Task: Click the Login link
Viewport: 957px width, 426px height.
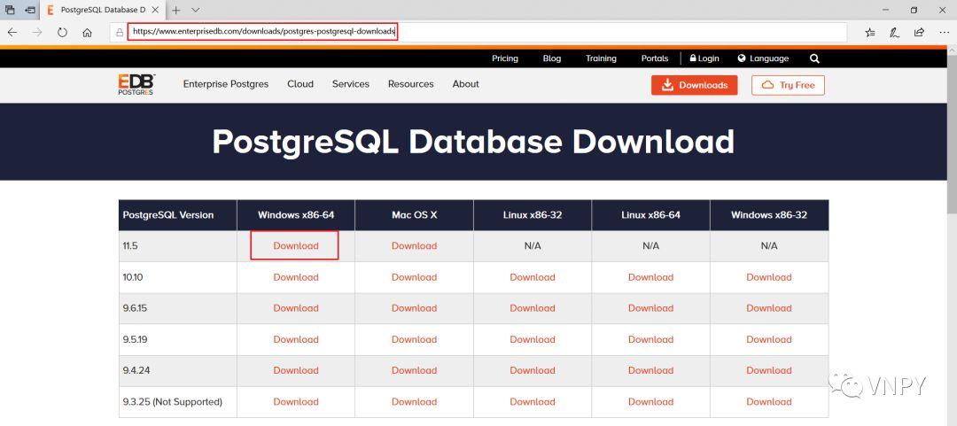Action: [704, 58]
